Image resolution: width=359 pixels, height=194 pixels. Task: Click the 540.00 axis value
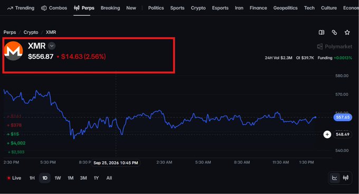point(342,150)
